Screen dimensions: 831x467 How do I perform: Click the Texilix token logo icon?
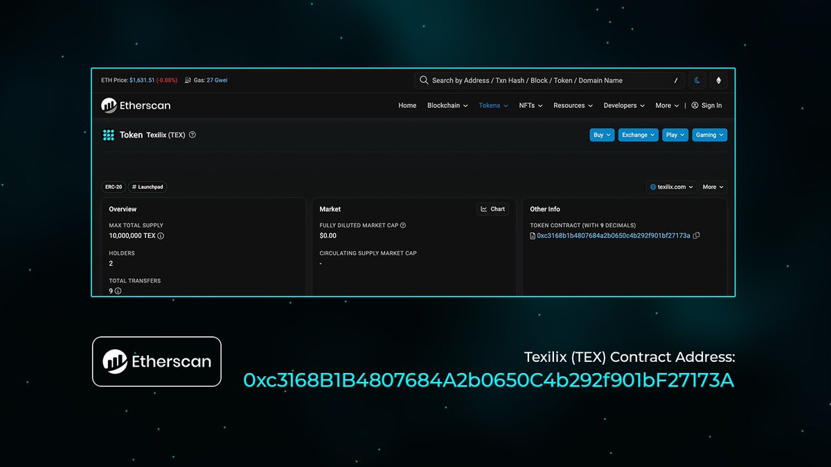108,135
